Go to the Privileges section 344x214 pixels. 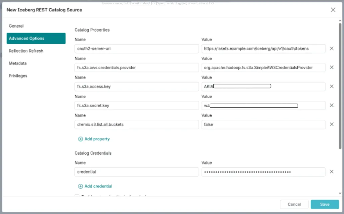18,76
